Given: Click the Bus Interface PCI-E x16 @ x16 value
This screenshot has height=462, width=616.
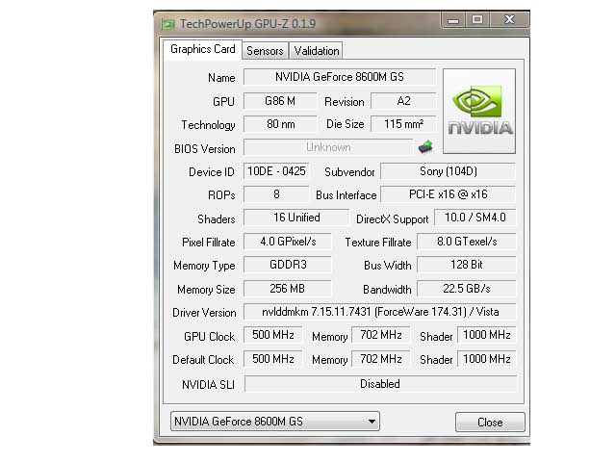Looking at the screenshot, I should (x=448, y=194).
